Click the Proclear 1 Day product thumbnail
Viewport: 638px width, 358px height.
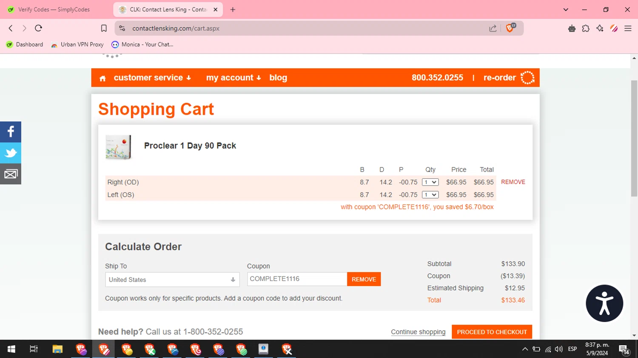[x=118, y=147]
